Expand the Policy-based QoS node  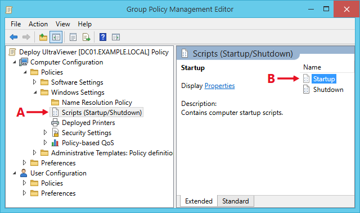(45, 142)
